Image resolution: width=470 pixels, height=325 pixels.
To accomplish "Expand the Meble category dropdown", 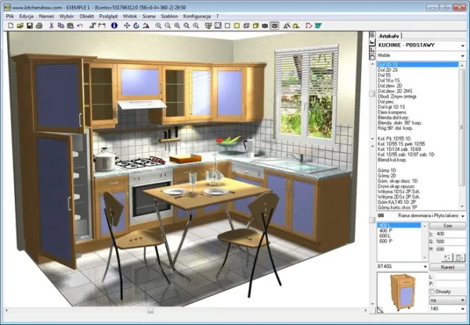I will 463,55.
